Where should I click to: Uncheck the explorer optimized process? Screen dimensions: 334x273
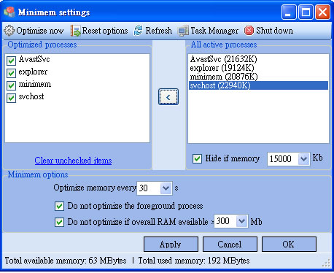point(11,73)
